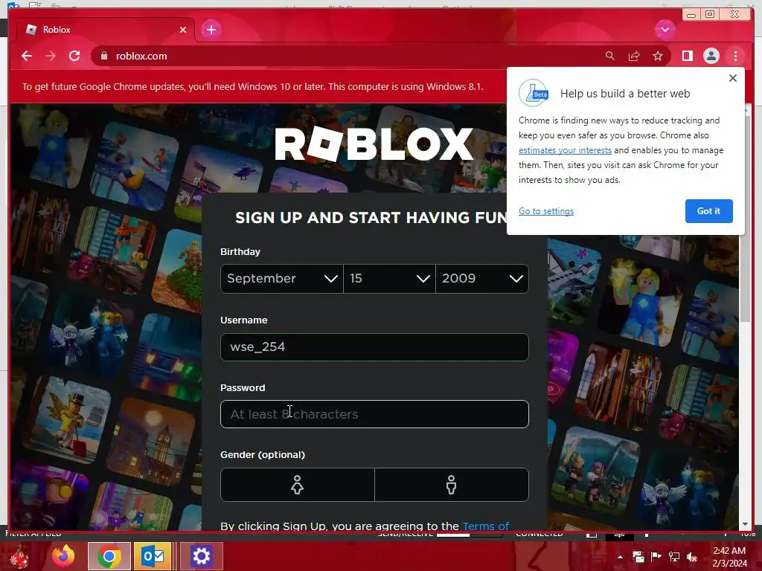Select the female gender icon

pyautogui.click(x=298, y=485)
